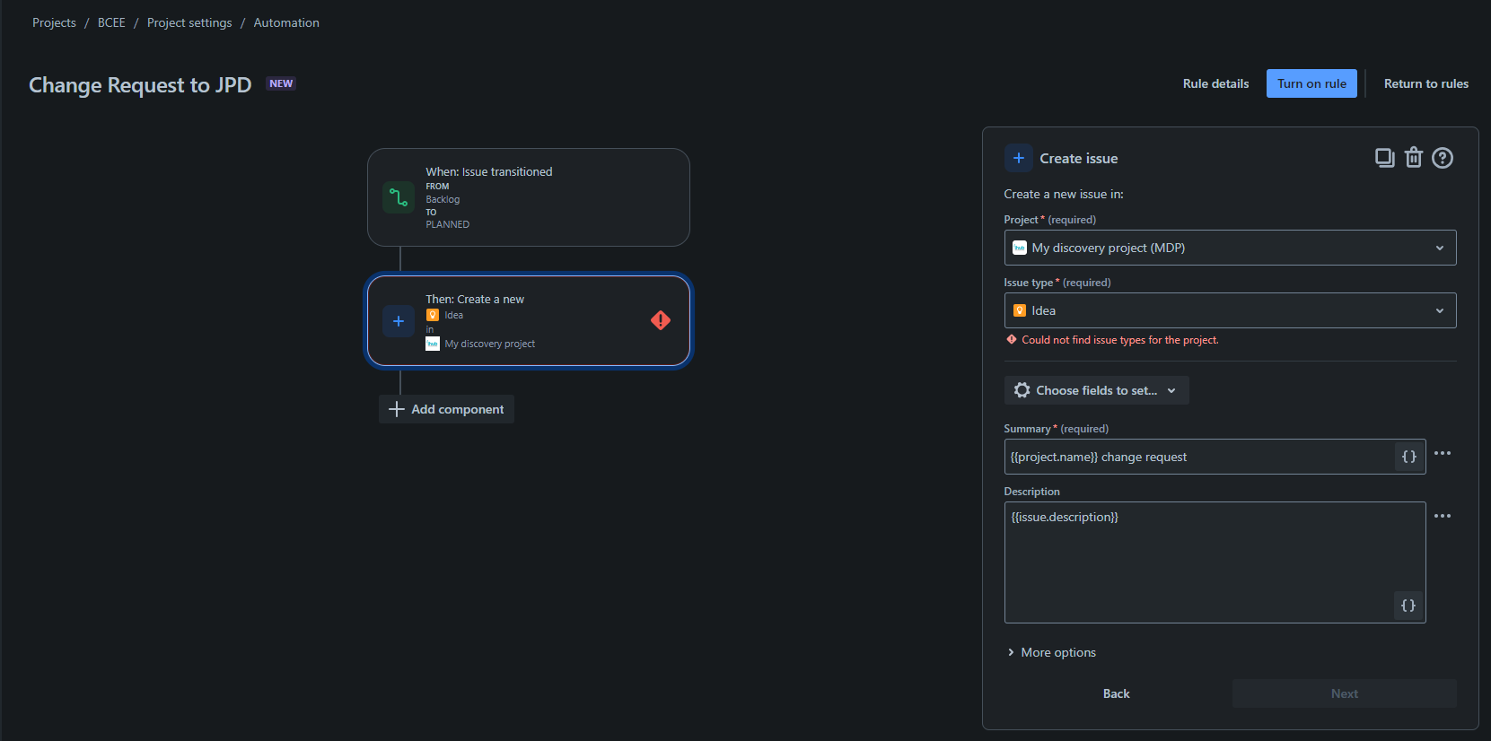Open the Project dropdown
Viewport: 1491px width, 741px height.
click(x=1230, y=248)
